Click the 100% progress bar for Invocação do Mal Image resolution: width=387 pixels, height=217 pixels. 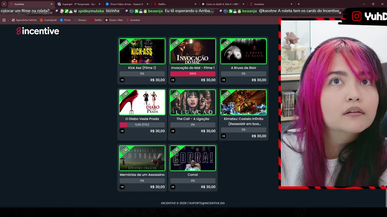click(193, 74)
